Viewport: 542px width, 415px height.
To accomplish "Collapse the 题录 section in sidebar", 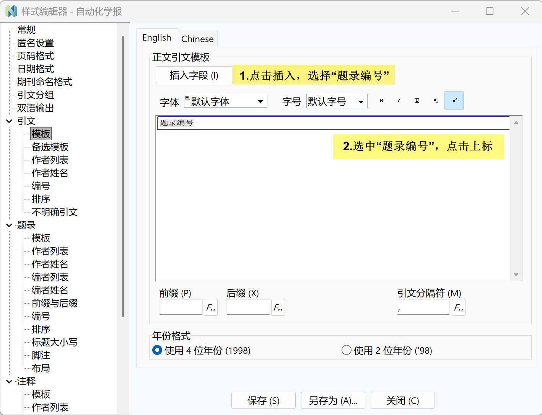I will point(9,225).
